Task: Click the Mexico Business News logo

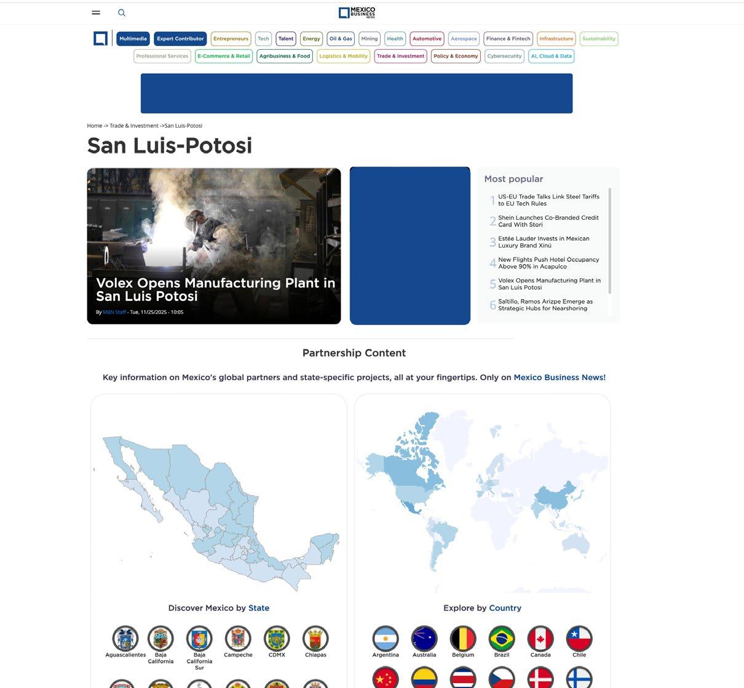Action: [357, 12]
